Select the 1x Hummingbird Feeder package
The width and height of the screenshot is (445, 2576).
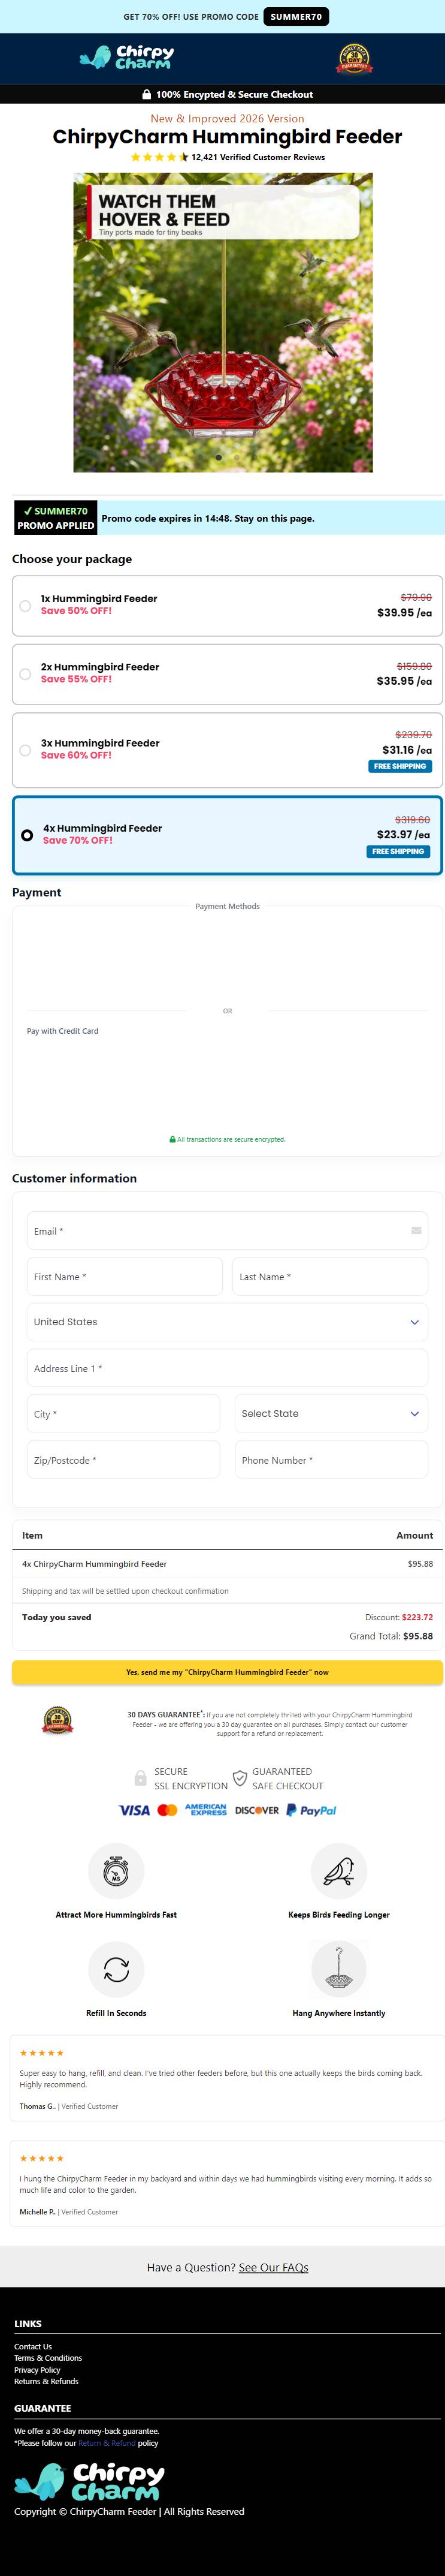pos(226,605)
